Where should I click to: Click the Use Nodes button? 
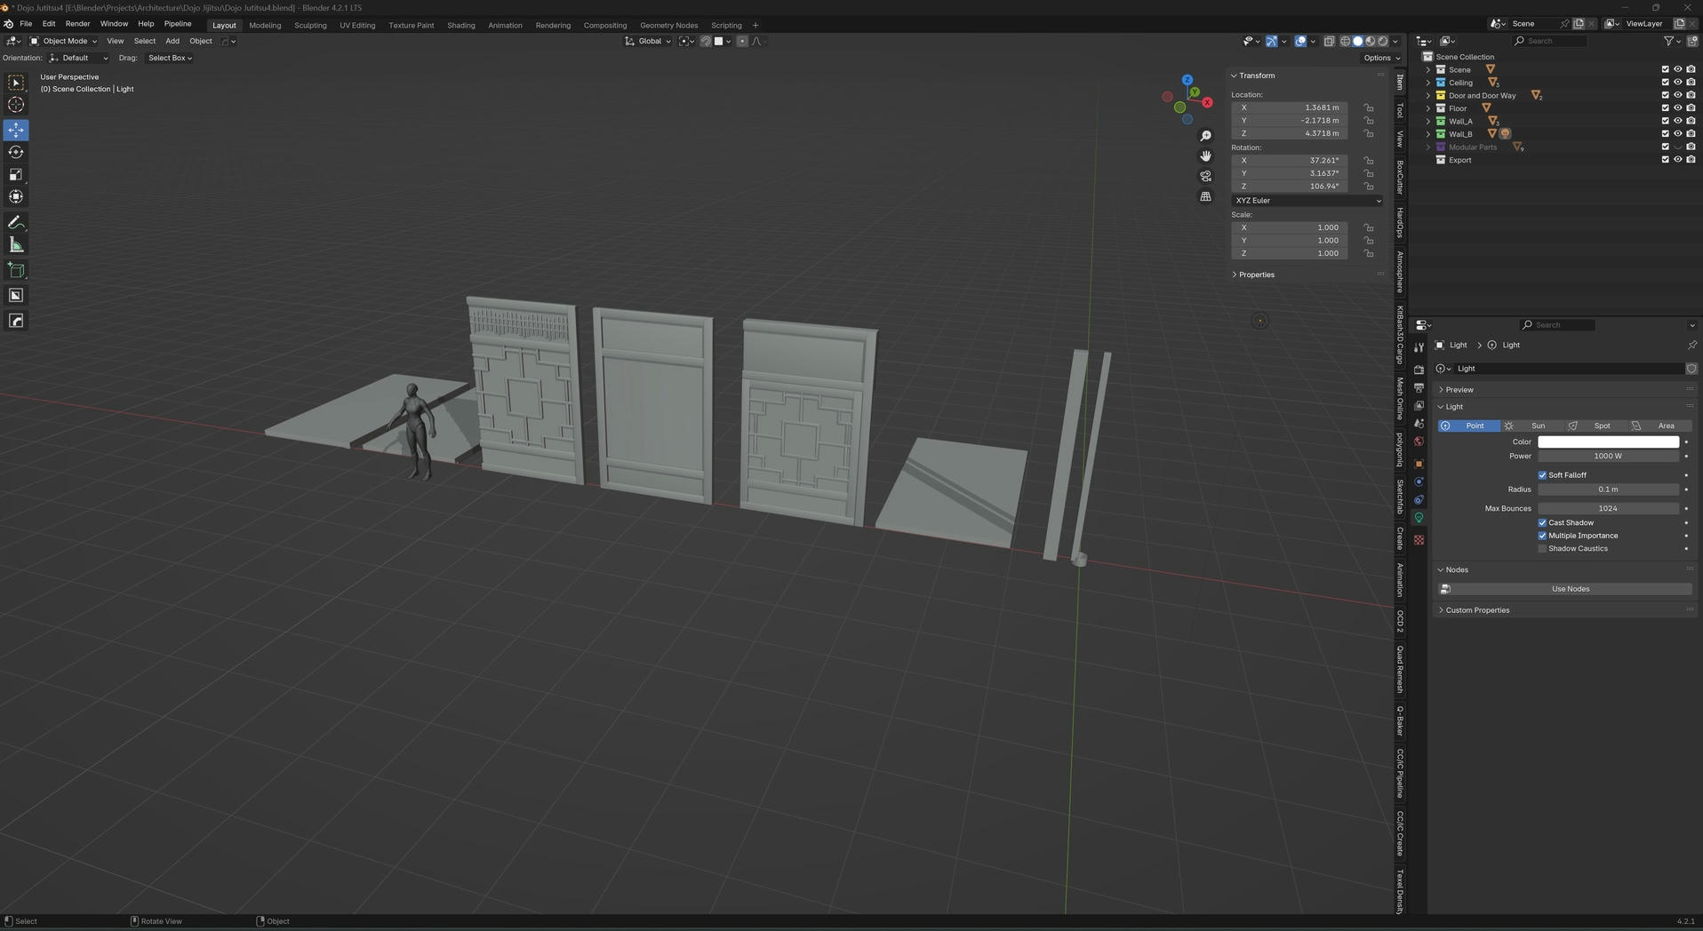point(1570,588)
